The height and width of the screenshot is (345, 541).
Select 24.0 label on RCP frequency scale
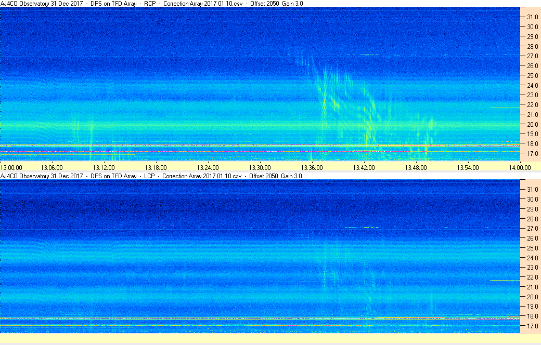(532, 85)
